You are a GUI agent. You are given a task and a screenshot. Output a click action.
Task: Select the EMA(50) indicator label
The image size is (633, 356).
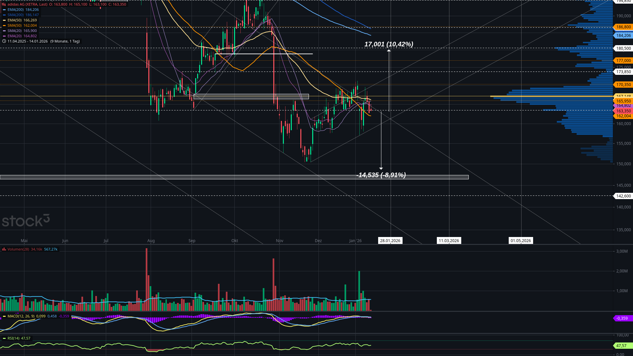[x=15, y=20]
